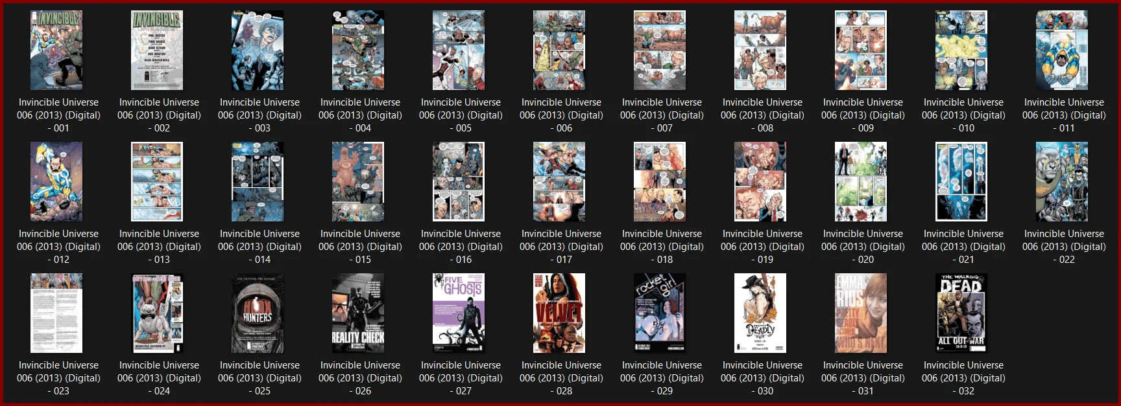Click file name ending in '- 024'
Image resolution: width=1121 pixels, height=406 pixels.
(159, 378)
